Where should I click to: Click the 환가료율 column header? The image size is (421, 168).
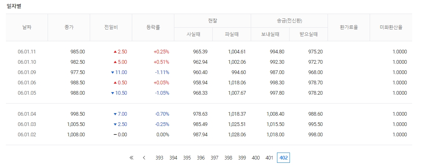[349, 27]
